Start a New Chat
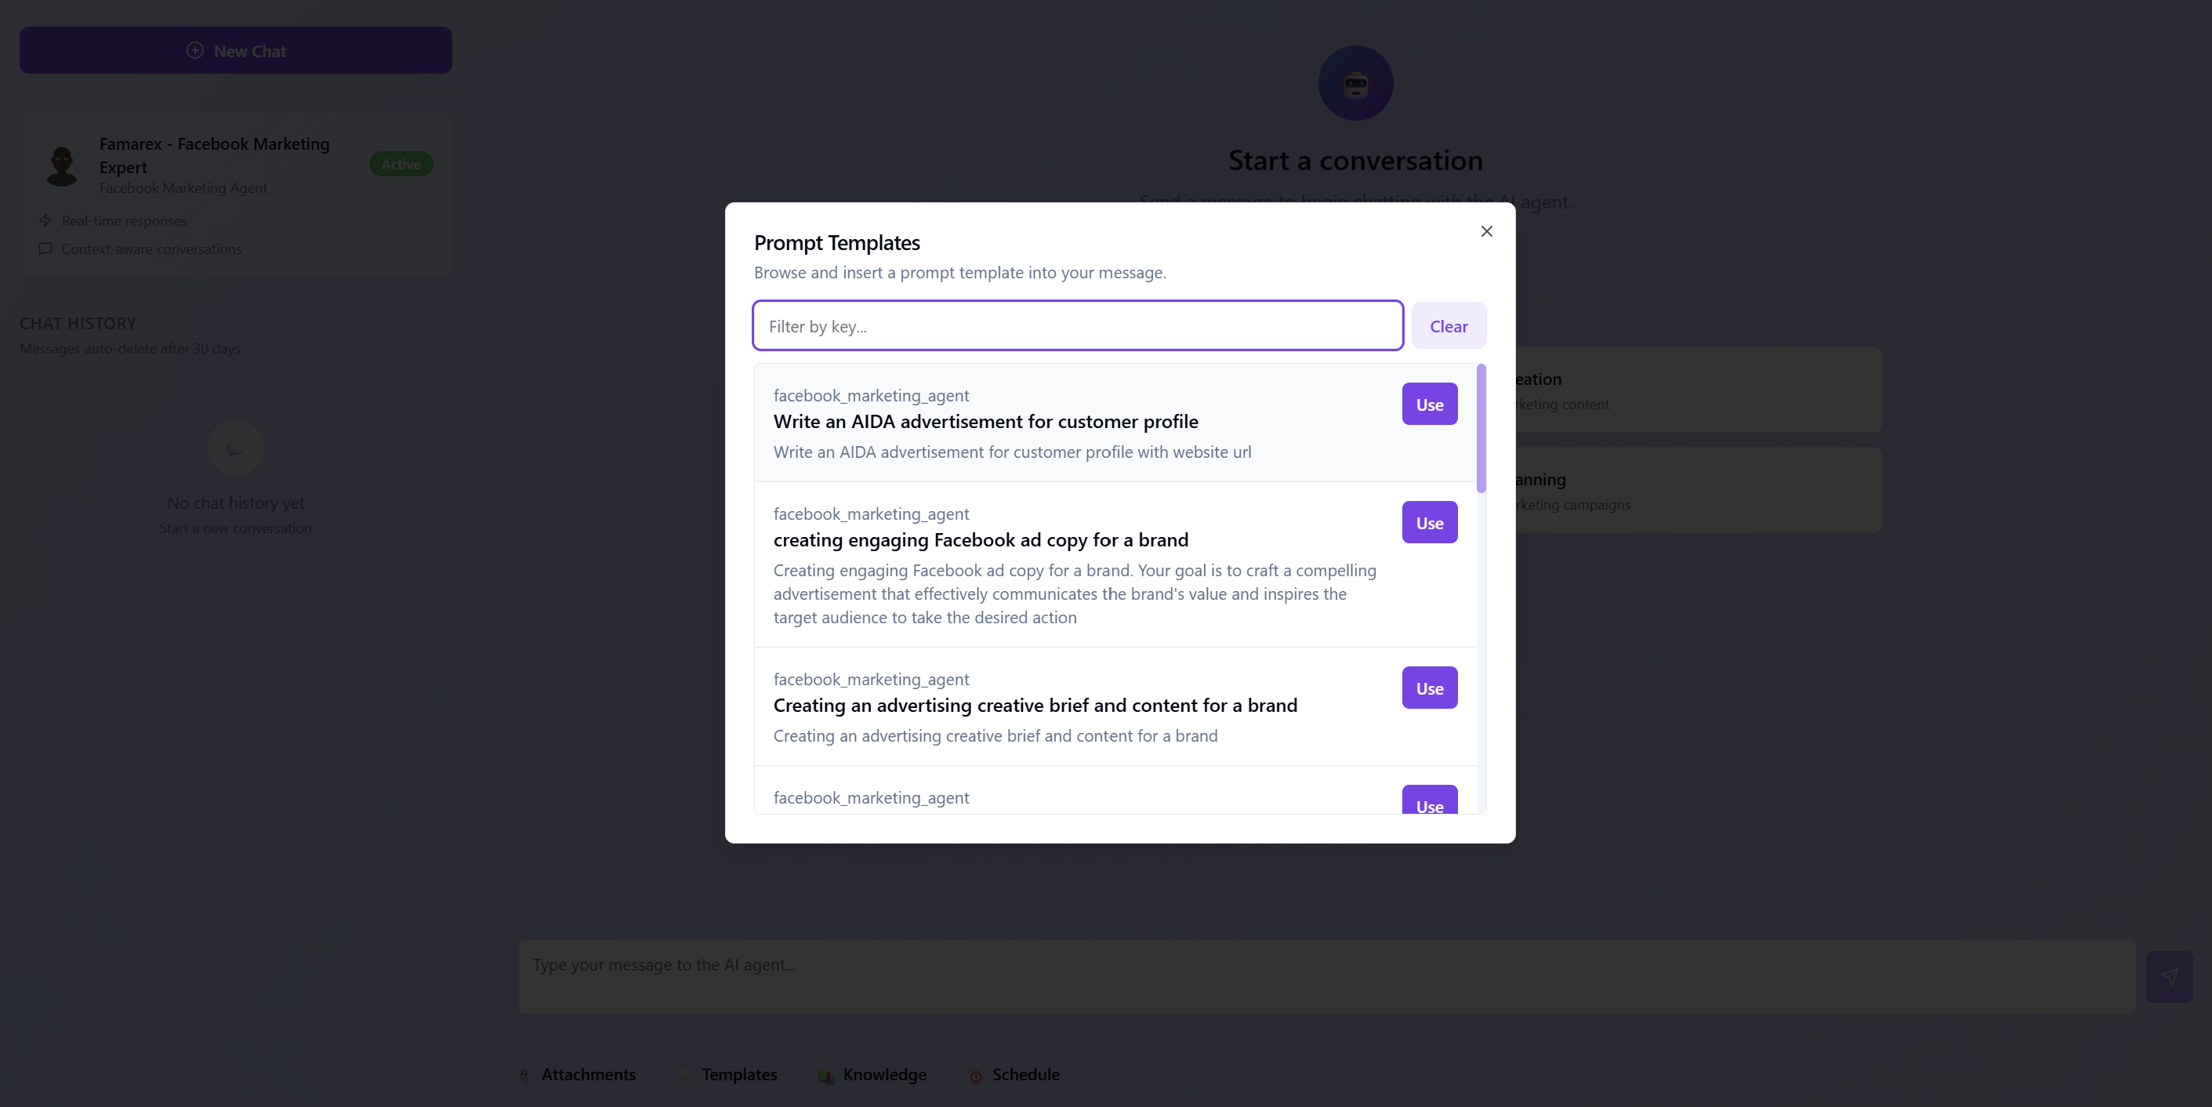The image size is (2212, 1107). (x=235, y=51)
